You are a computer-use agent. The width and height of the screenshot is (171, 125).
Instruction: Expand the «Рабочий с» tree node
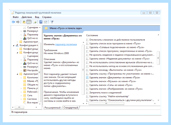click(x=21, y=92)
